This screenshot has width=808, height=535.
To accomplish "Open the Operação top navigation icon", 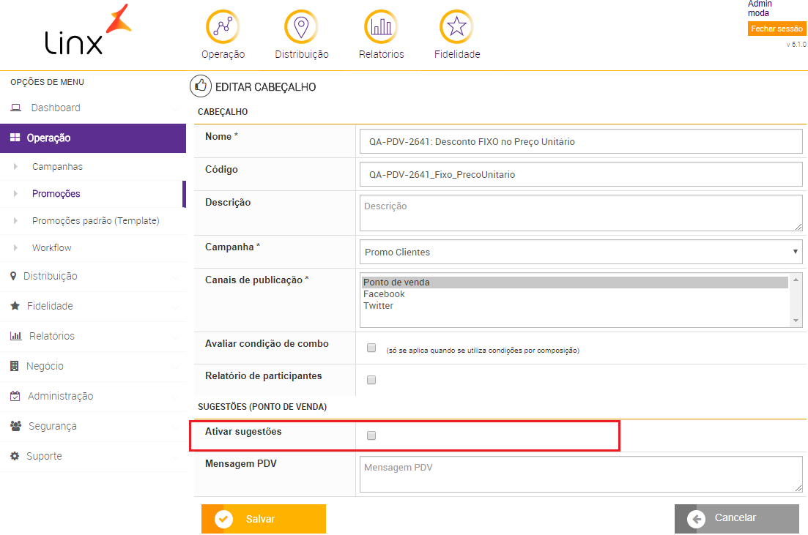I will 223,27.
